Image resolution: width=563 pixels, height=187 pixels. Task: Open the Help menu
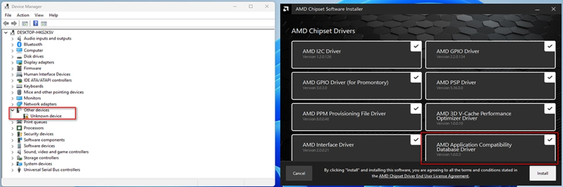click(x=53, y=15)
